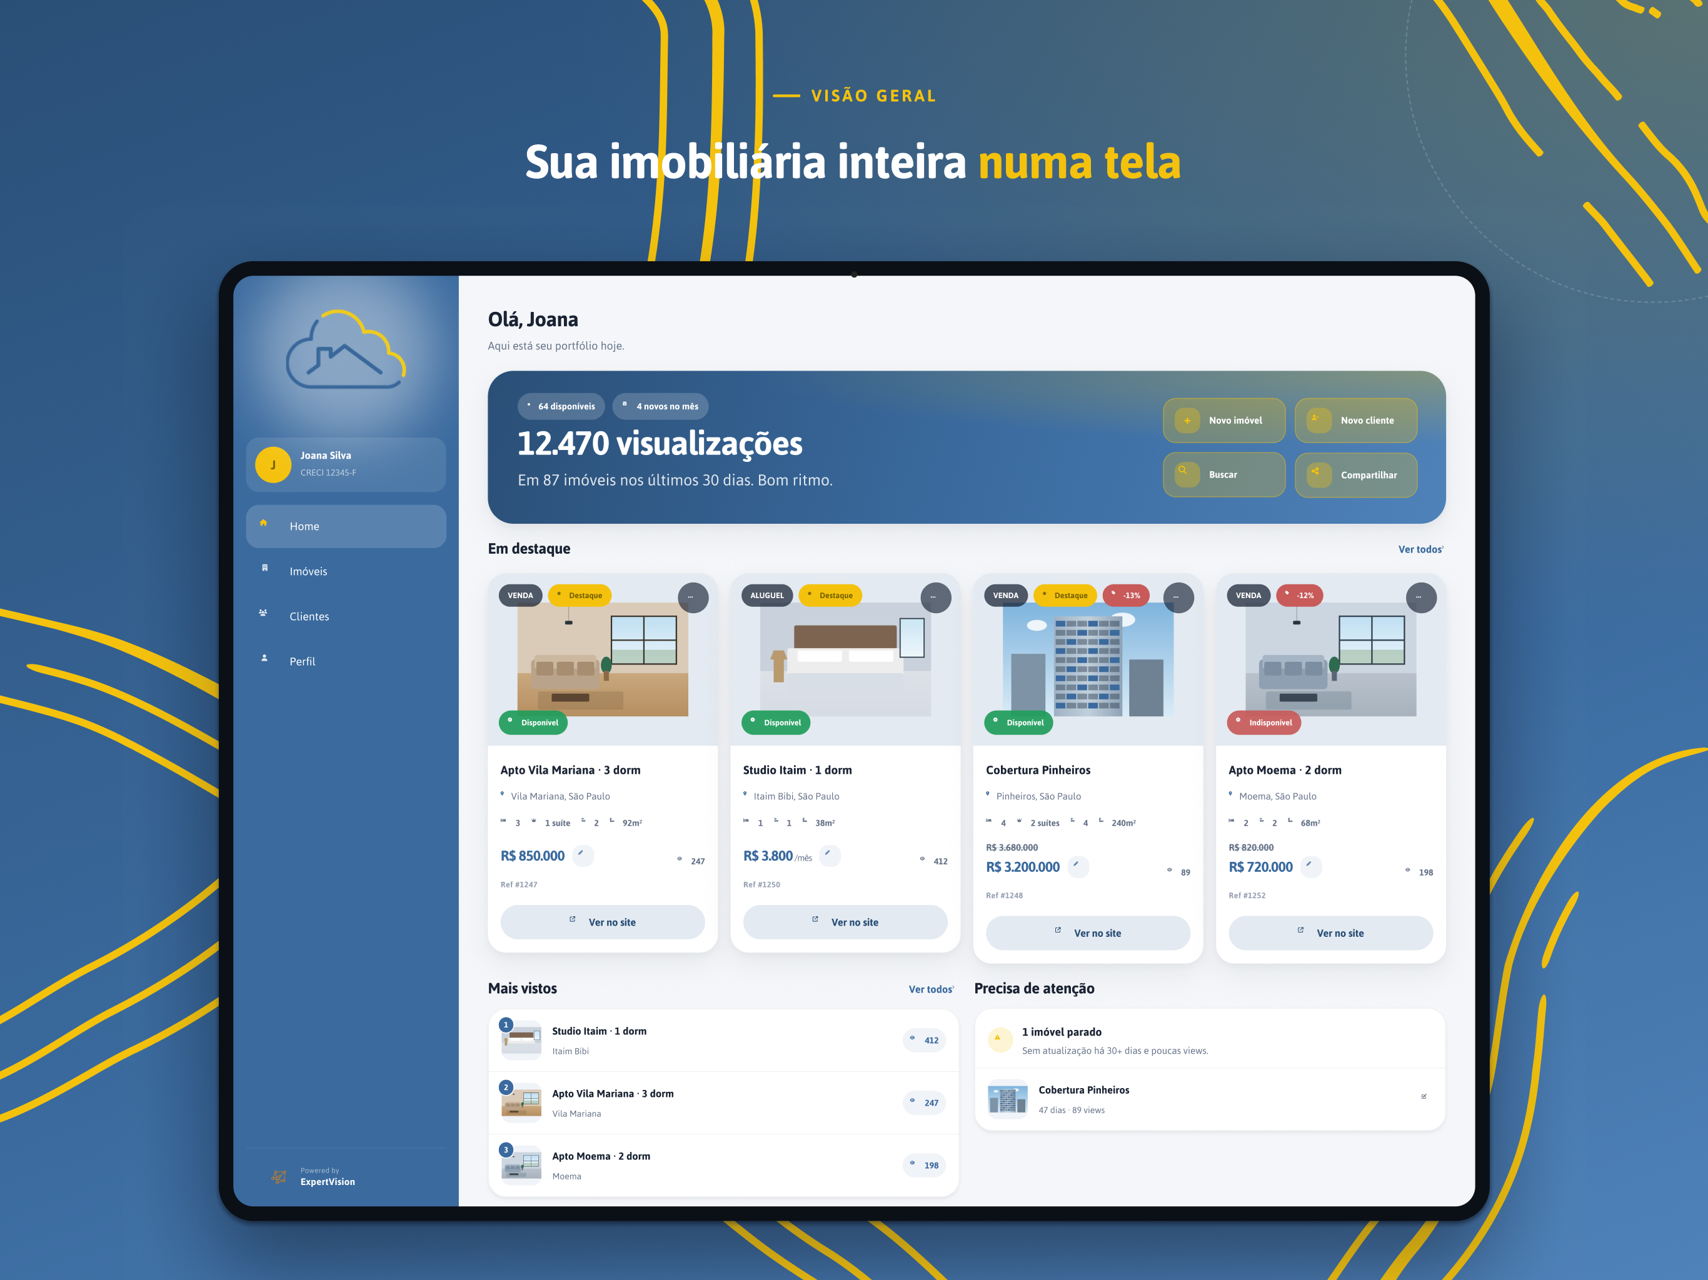Open the Clientes sidebar item
The width and height of the screenshot is (1708, 1280).
pyautogui.click(x=346, y=616)
